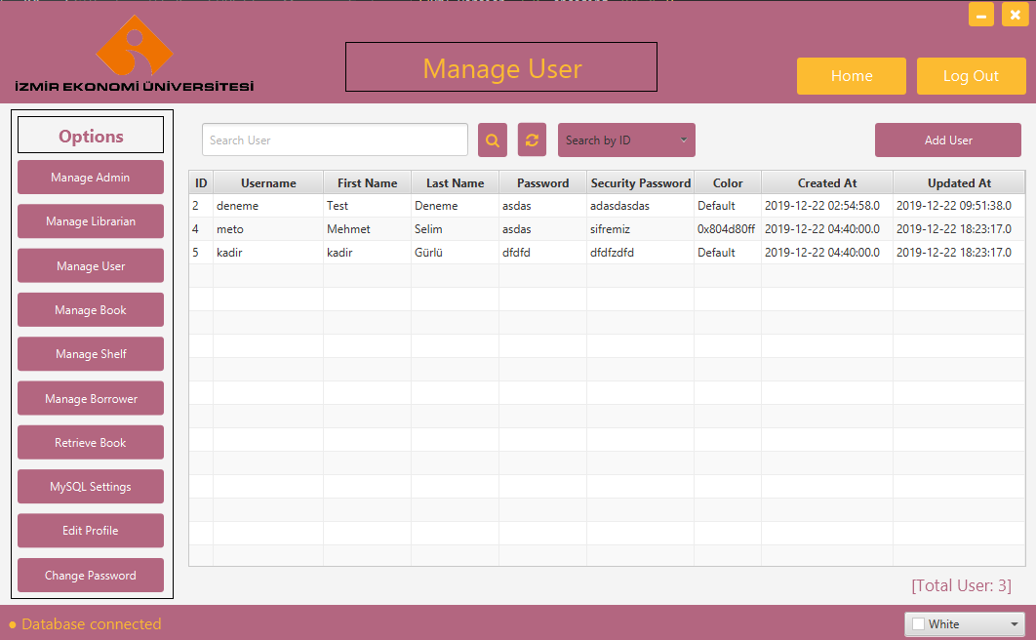Close the application with X icon

[x=1015, y=15]
